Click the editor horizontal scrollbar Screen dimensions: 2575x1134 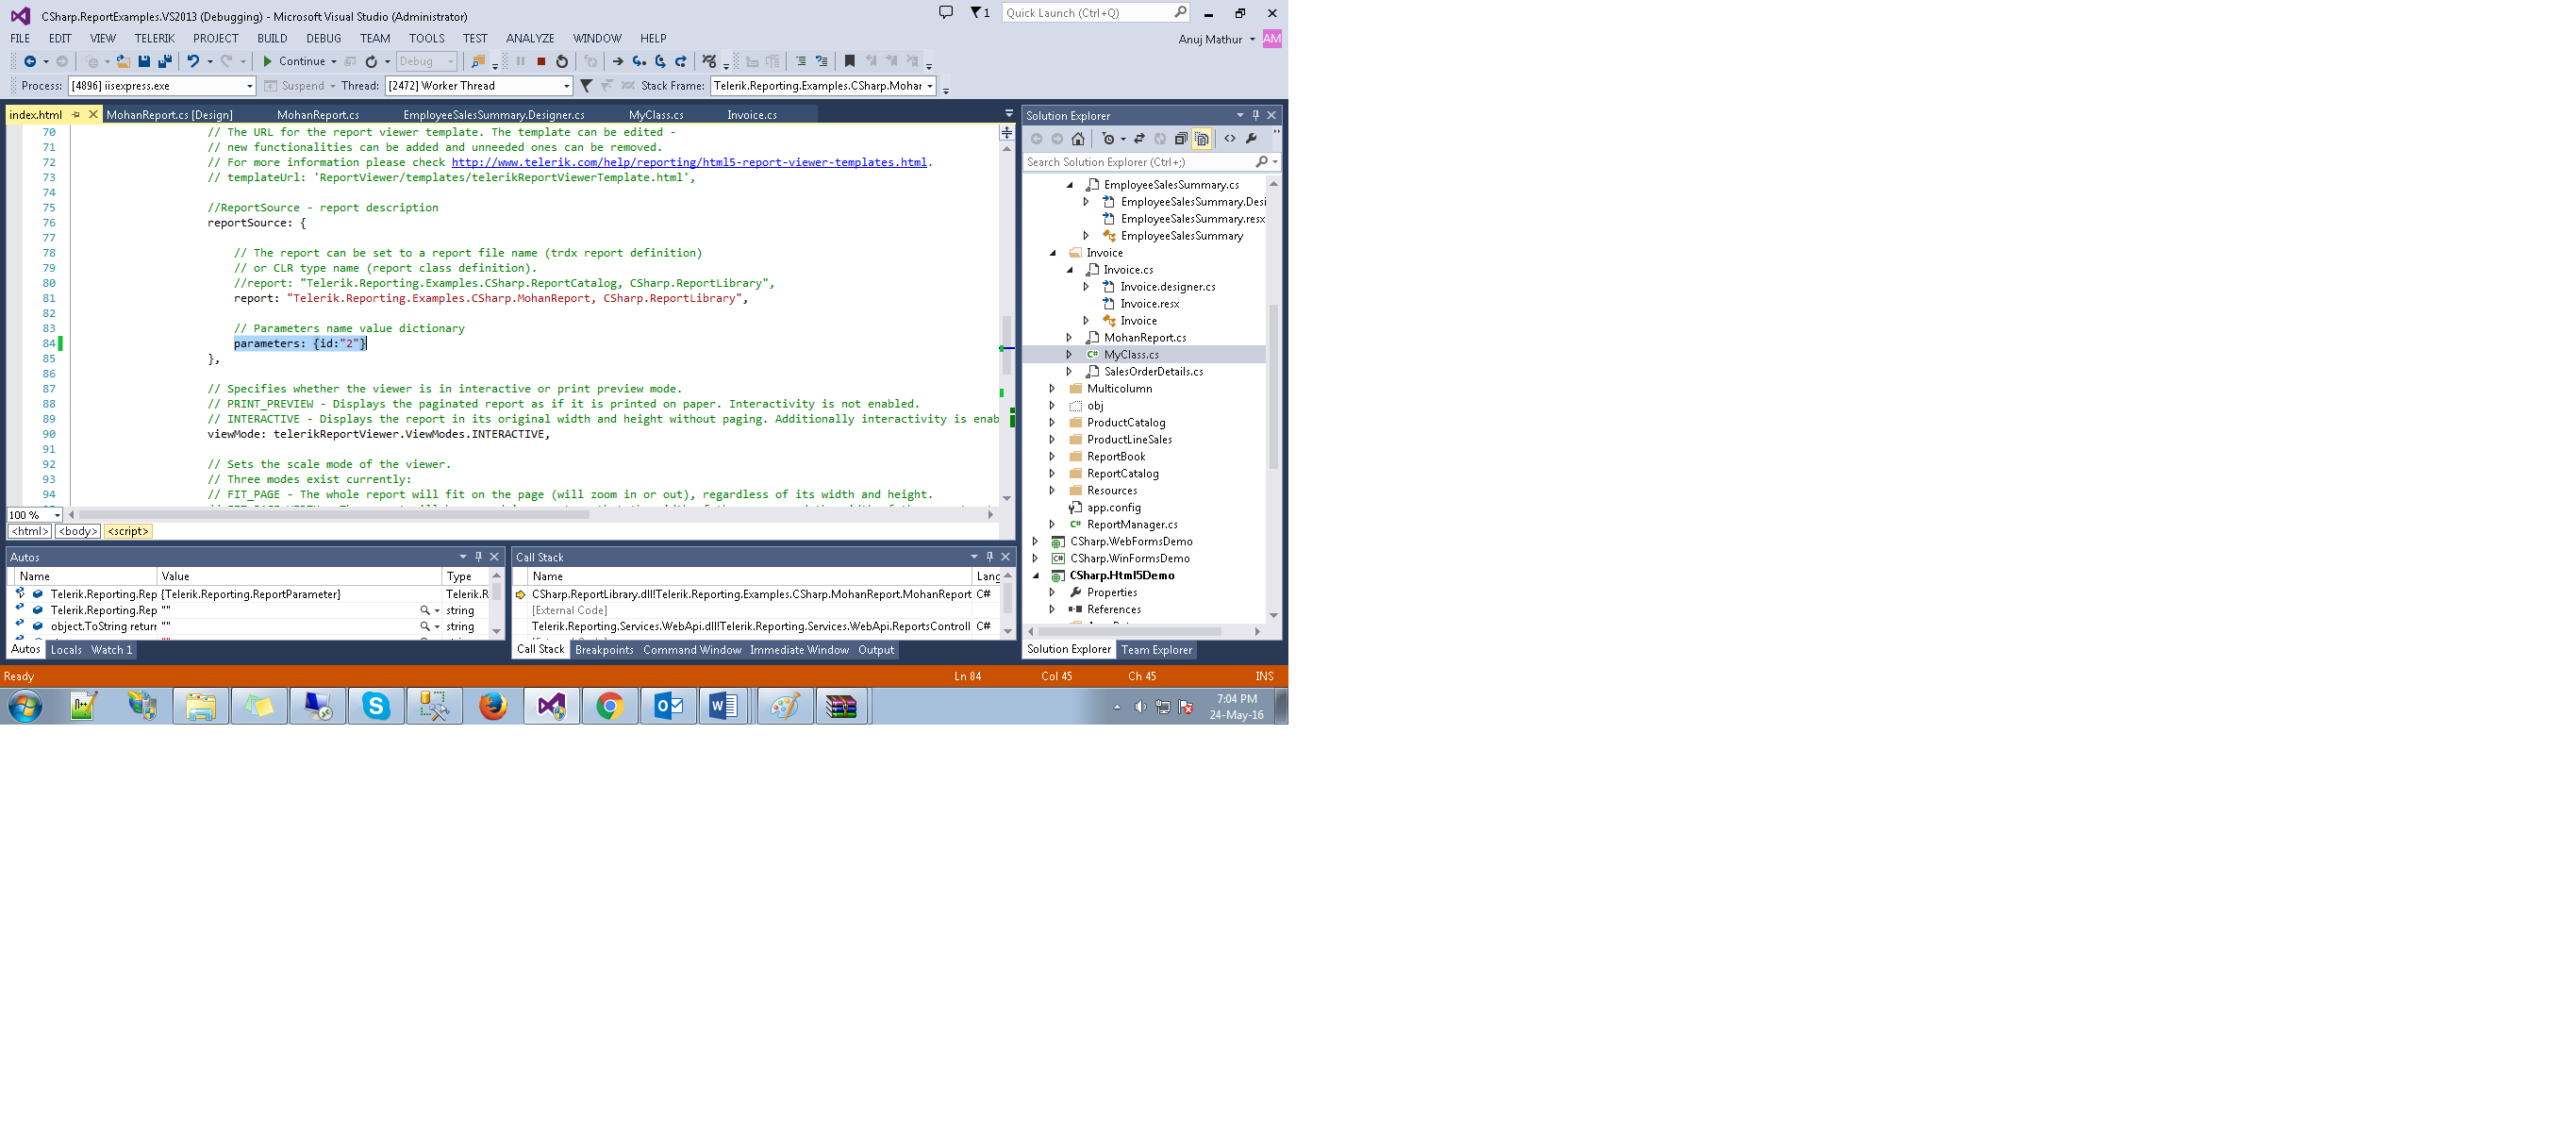[x=335, y=515]
